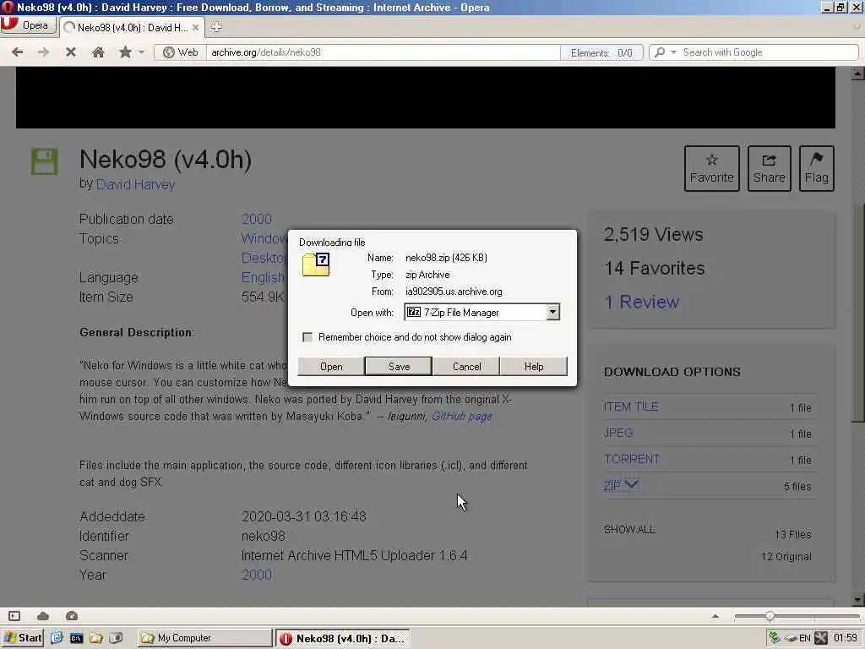This screenshot has width=865, height=649.
Task: Click first system tray icon
Action: (775, 638)
